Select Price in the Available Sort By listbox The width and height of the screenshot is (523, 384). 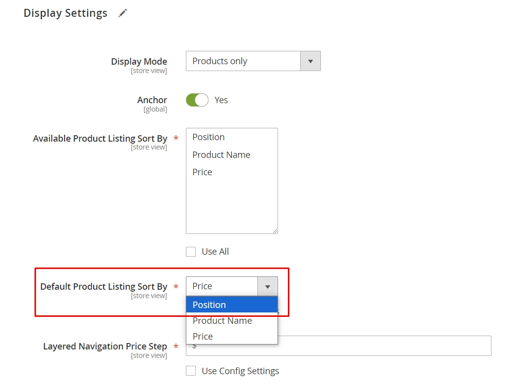click(202, 172)
